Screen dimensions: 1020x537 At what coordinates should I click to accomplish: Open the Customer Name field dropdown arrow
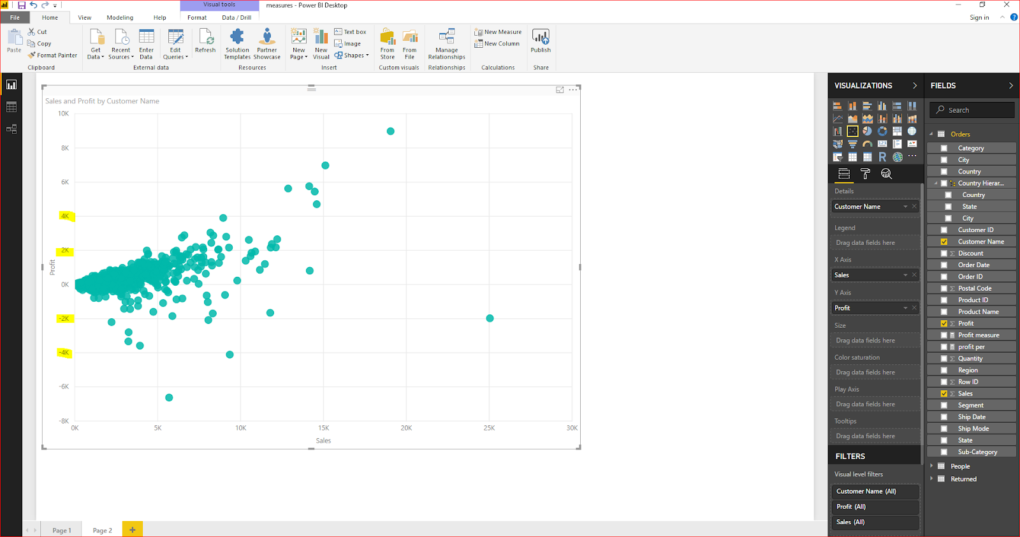905,207
